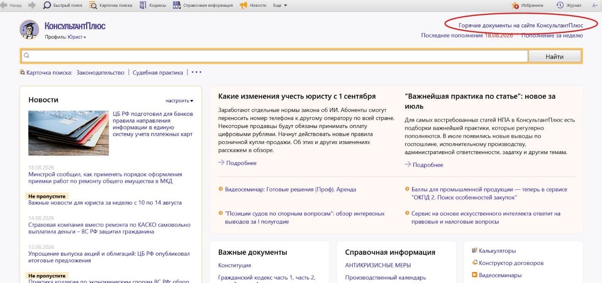This screenshot has height=283, width=602.
Task: Click the Найти button
Action: (554, 56)
